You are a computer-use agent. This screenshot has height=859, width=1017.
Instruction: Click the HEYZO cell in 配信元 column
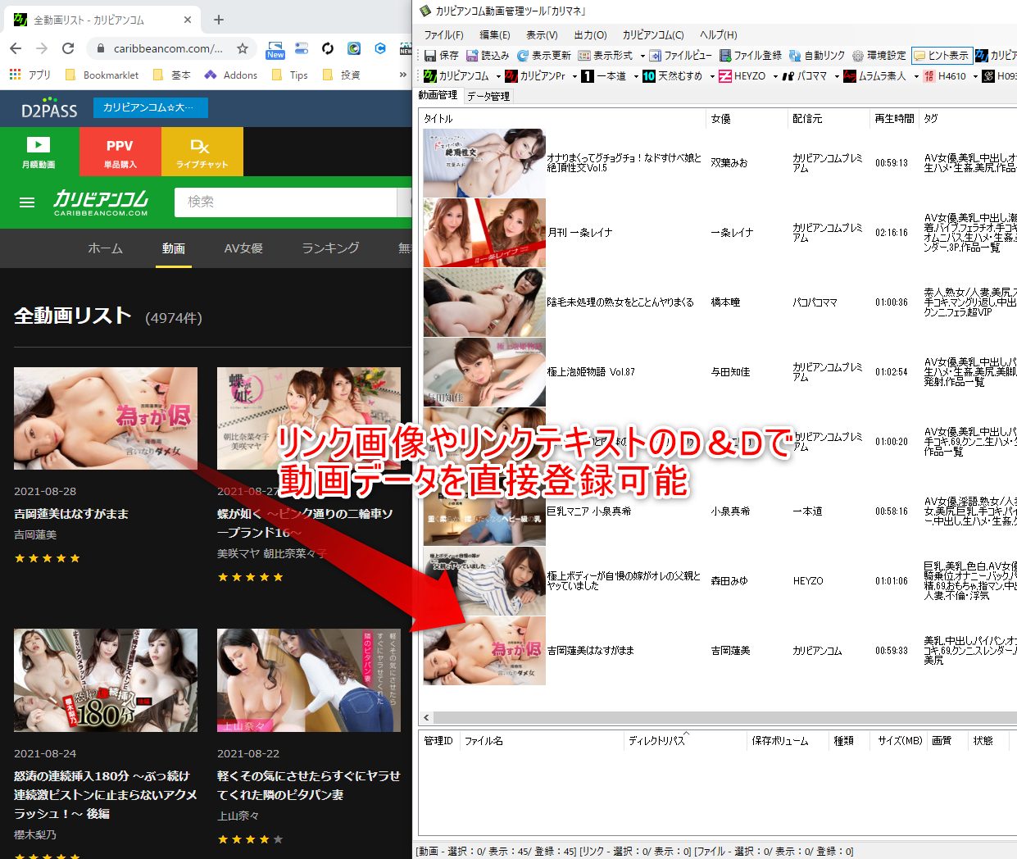click(808, 581)
